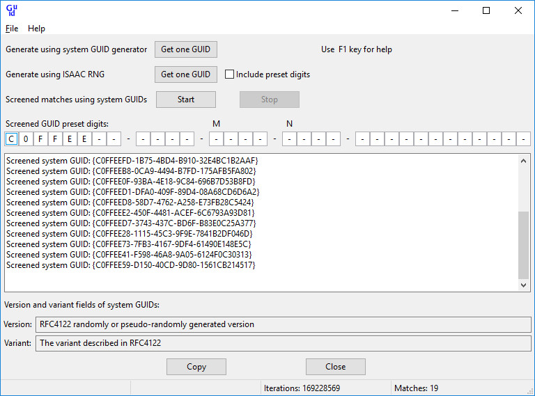
Task: Click the first digit box under M label
Action: click(217, 139)
